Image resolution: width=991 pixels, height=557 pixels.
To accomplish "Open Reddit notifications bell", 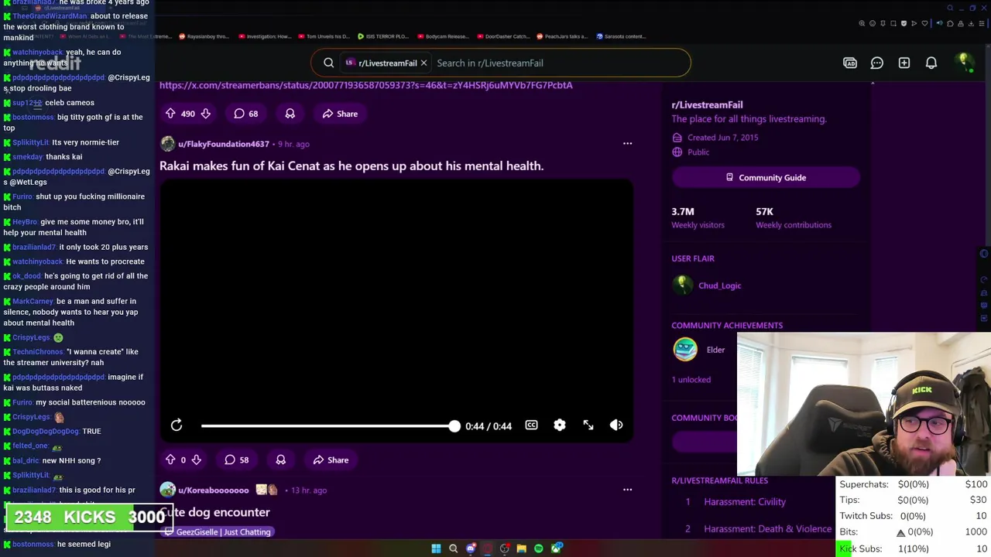I will (931, 63).
